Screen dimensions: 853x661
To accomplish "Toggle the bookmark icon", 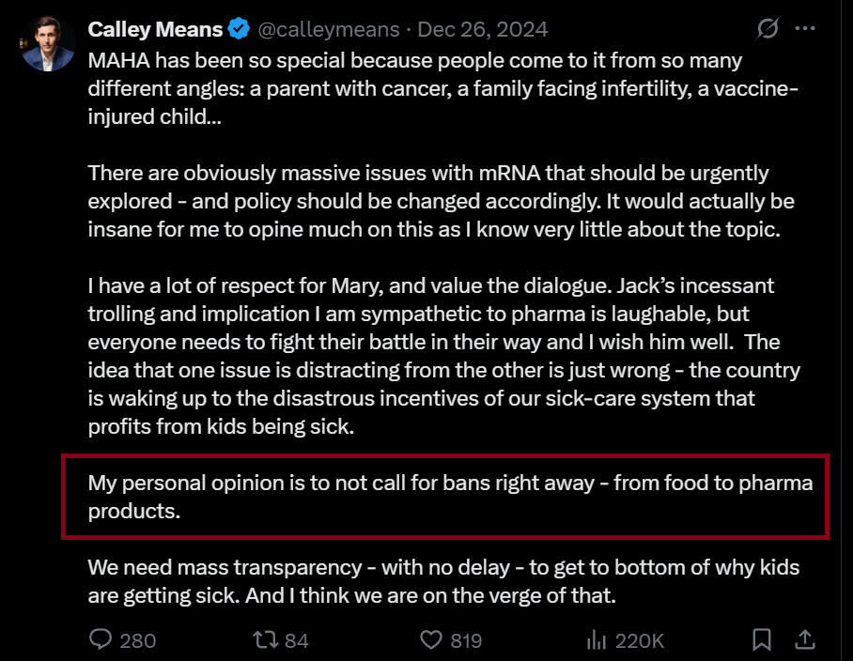I will 762,639.
